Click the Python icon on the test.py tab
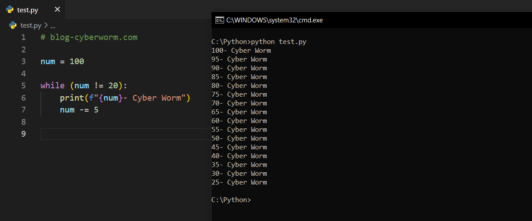Viewport: 532px width, 221px height. coord(10,10)
